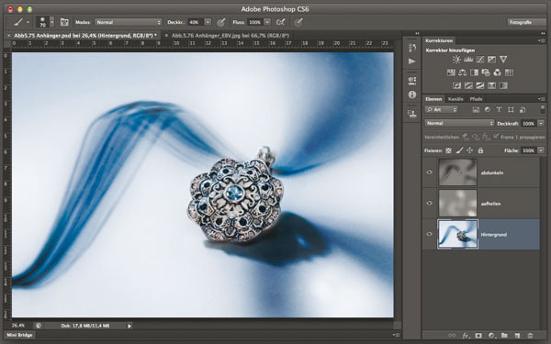Screen dimensions: 551x344
Task: Open the brush tool preset picker
Action: [x=21, y=22]
